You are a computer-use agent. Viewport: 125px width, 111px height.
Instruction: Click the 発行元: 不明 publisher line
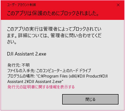coord(18,65)
